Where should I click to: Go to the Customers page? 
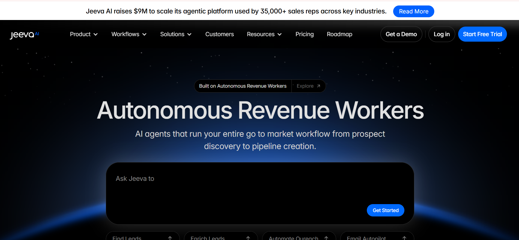coord(219,34)
